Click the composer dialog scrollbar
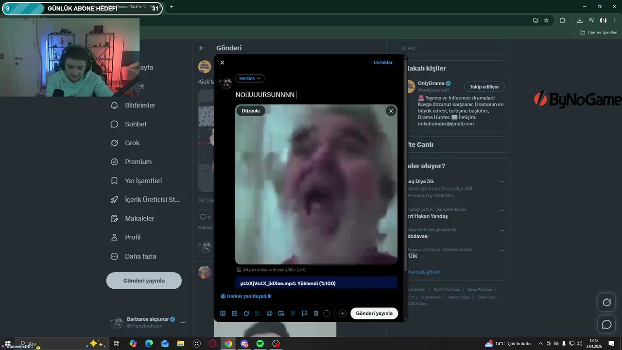The width and height of the screenshot is (622, 350). coord(406,165)
